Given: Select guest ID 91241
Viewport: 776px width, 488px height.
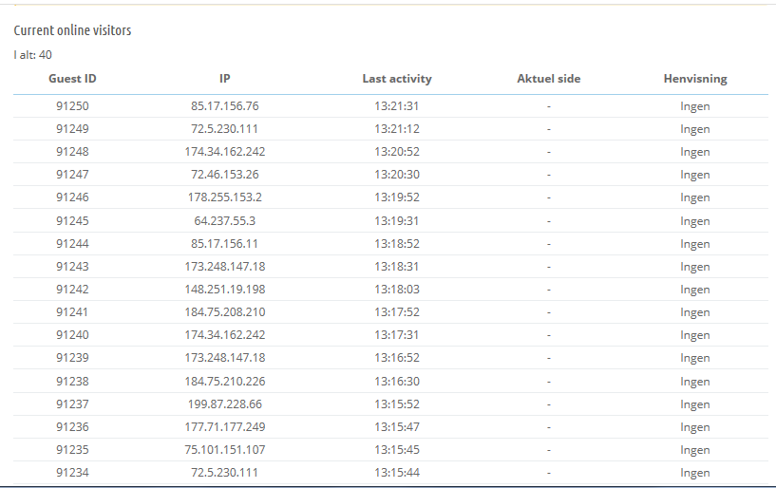Looking at the screenshot, I should click(72, 311).
